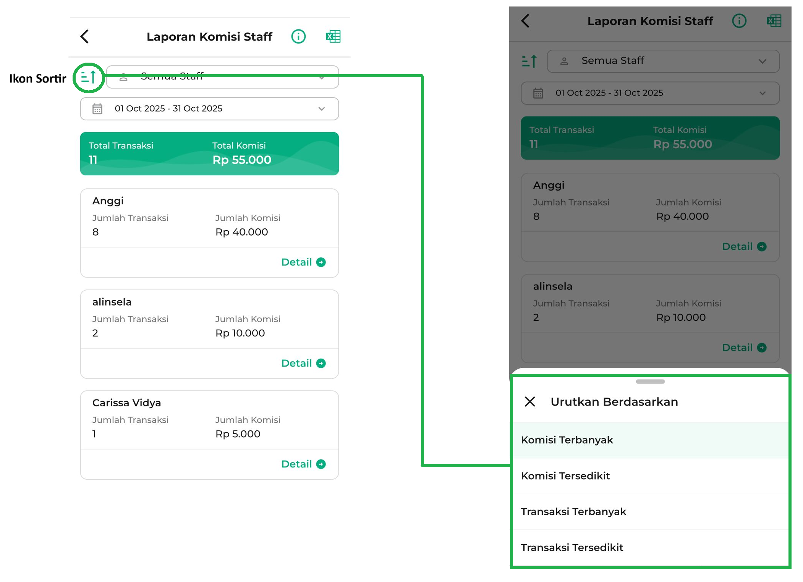The height and width of the screenshot is (582, 803).
Task: Tap the back arrow on left screen
Action: tap(85, 37)
